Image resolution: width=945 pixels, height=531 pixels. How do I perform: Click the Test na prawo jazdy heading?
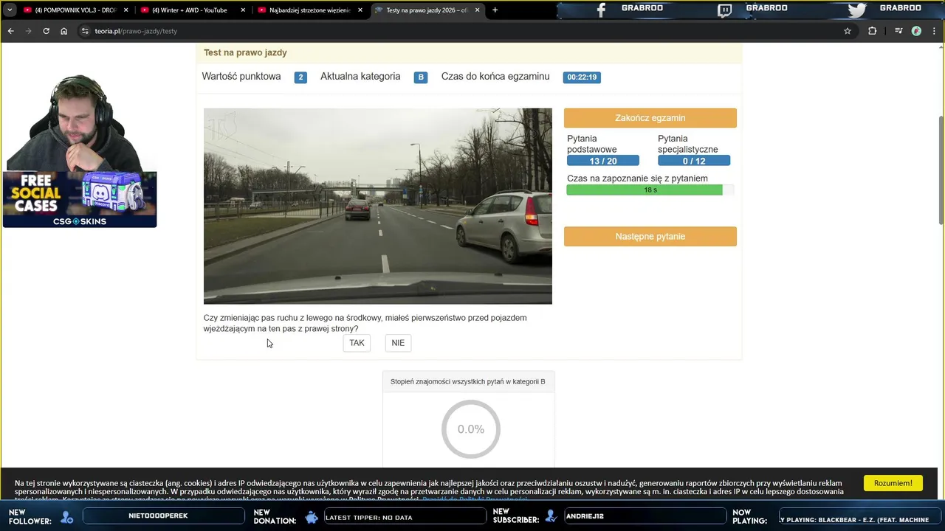pos(245,52)
